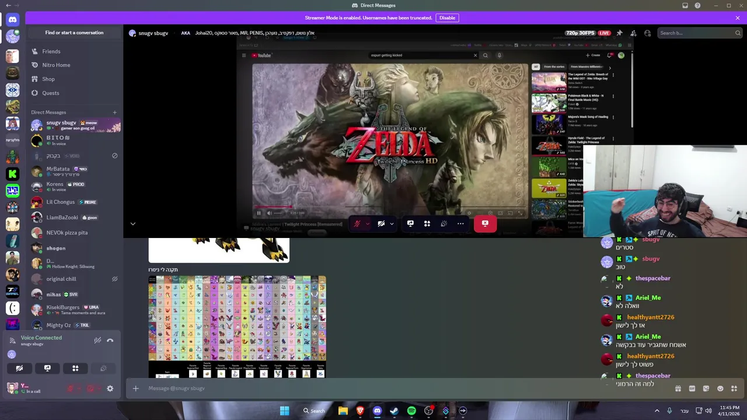Open the Lil Chongus conversation

(74, 202)
